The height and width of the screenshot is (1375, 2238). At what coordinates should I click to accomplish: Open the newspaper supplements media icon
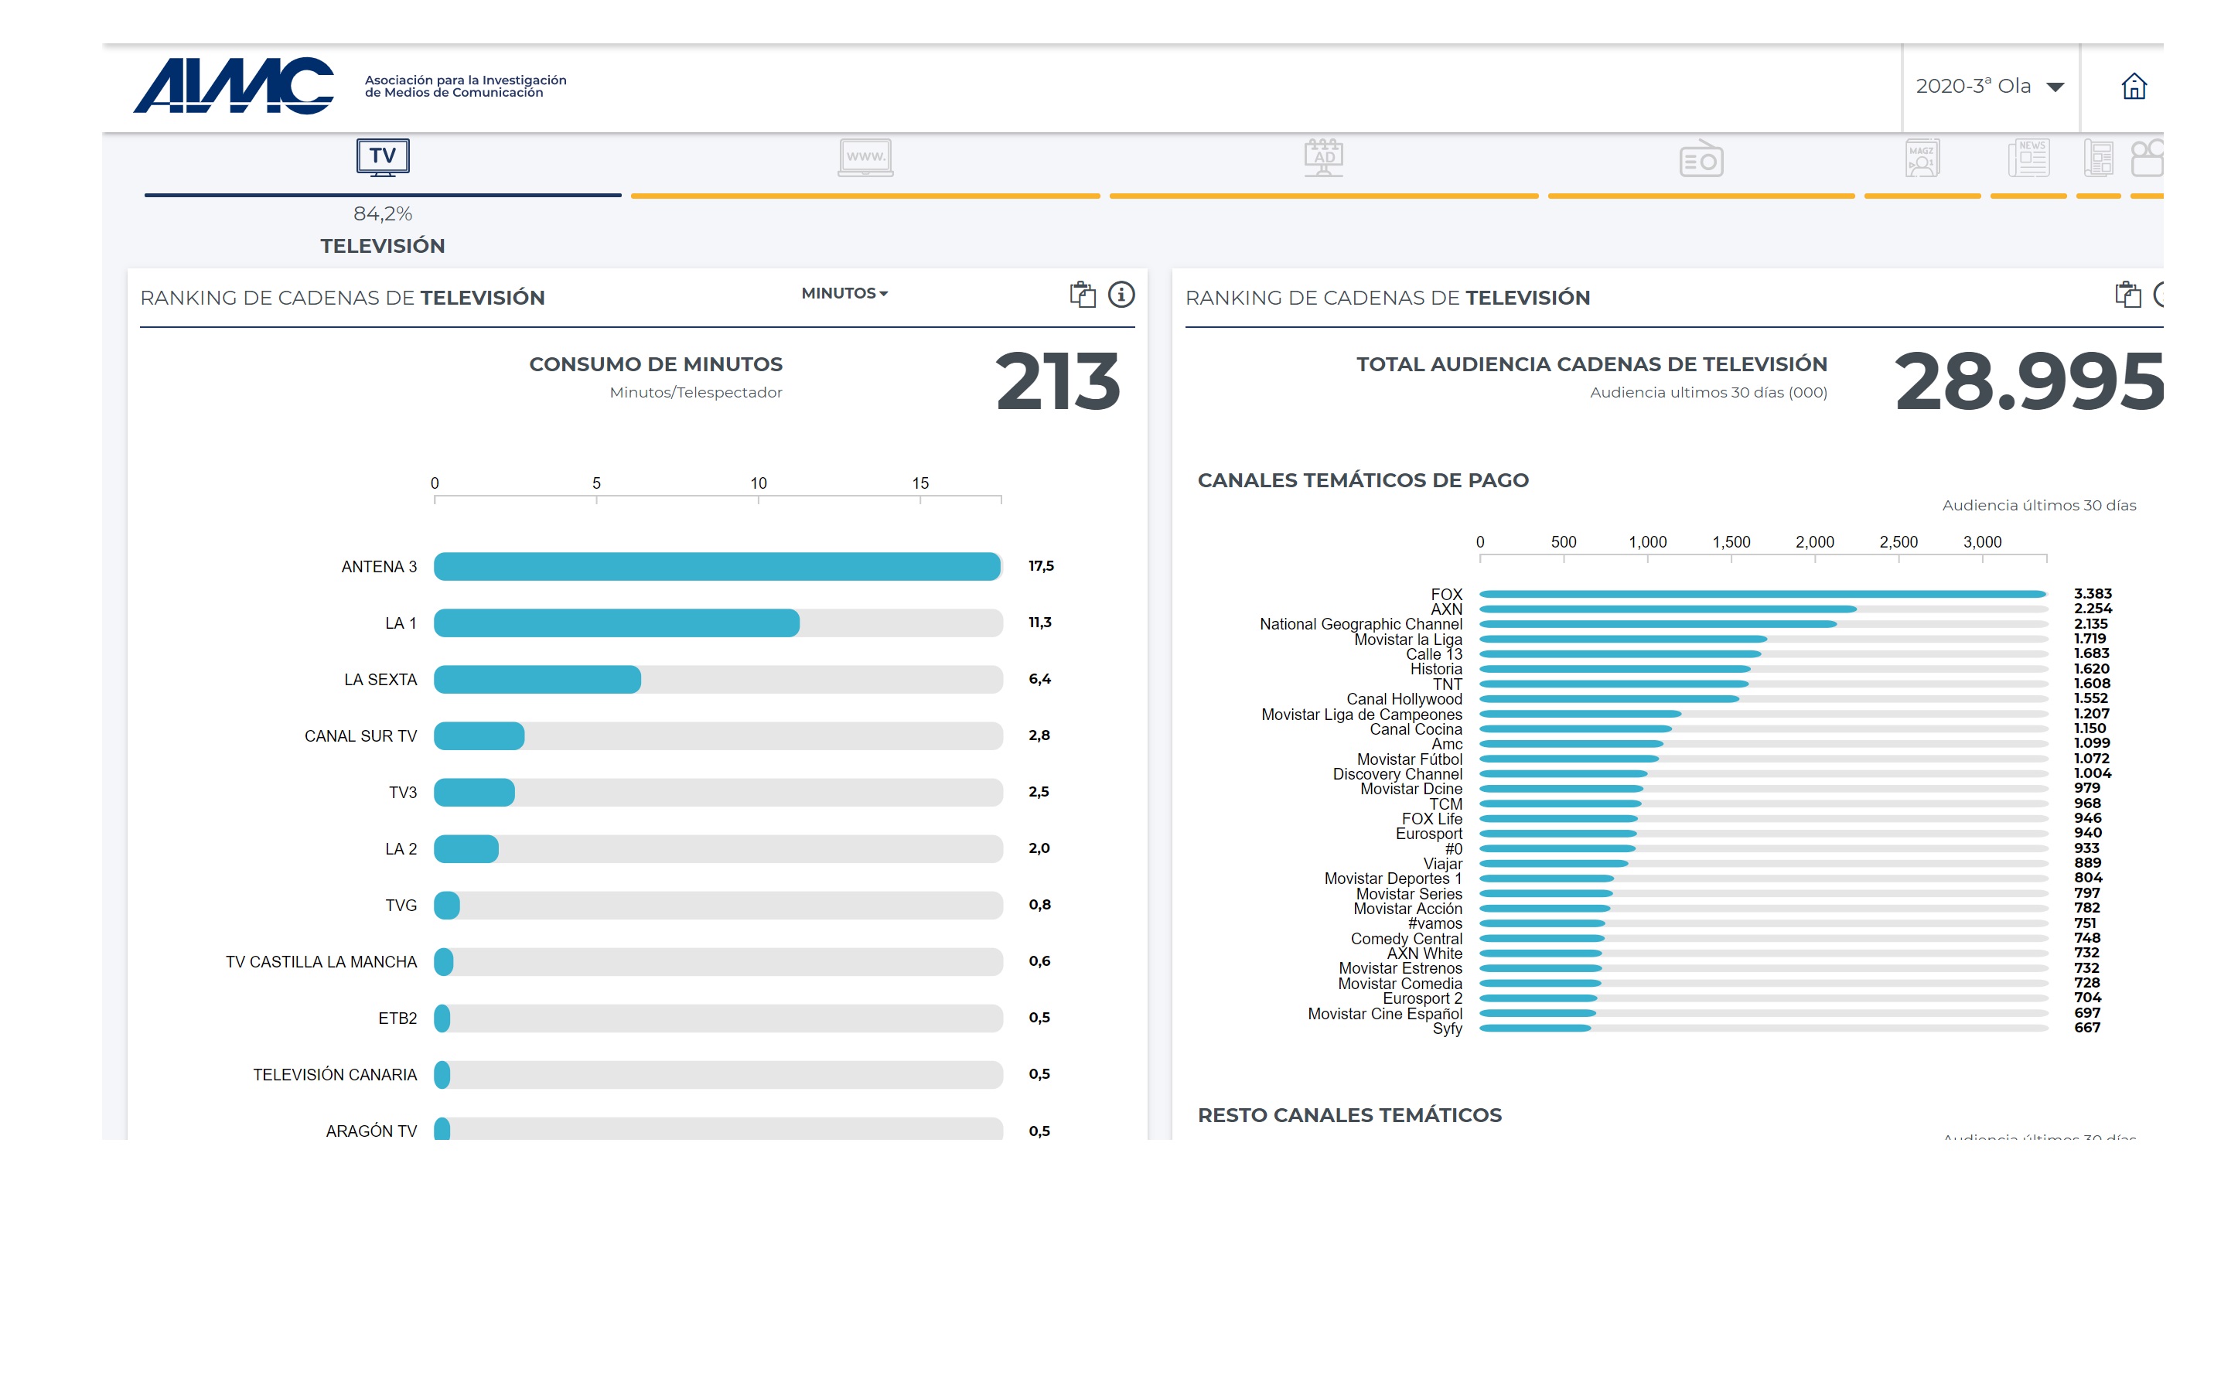click(2098, 159)
